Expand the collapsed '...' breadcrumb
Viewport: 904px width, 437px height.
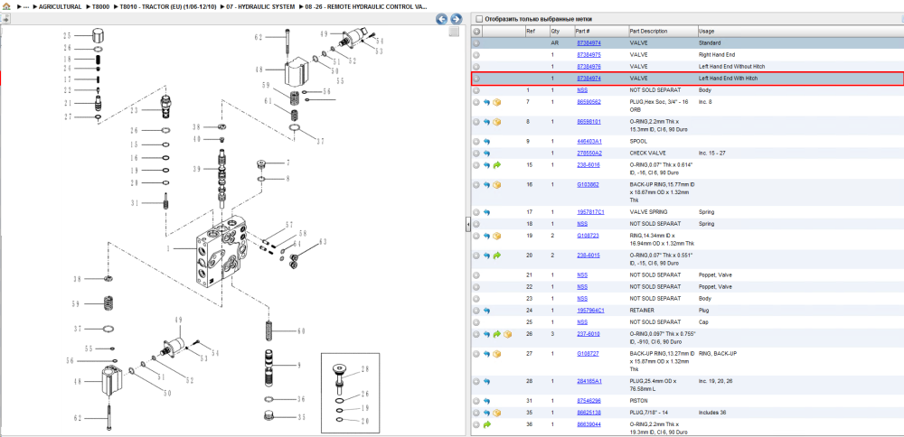(x=25, y=7)
